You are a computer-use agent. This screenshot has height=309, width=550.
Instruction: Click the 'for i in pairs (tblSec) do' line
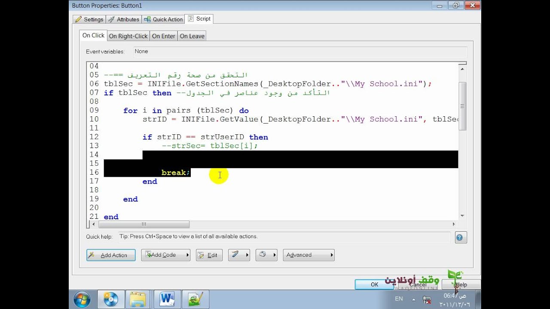pos(186,110)
